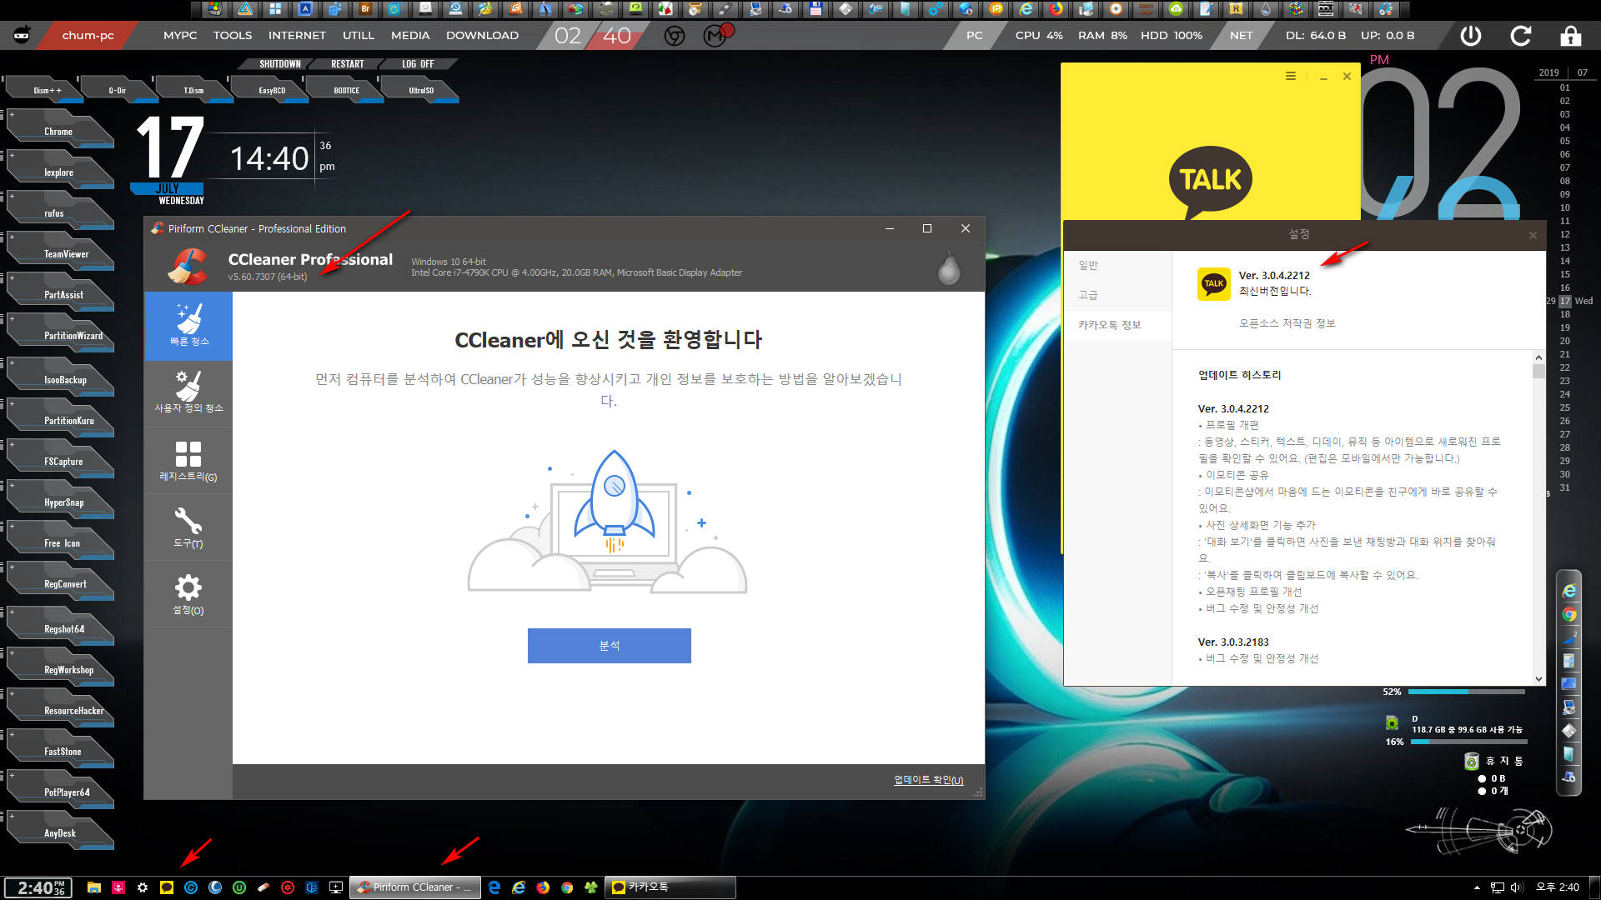The image size is (1601, 900).
Task: Click Internet Explorer icon in right dock
Action: 1569,591
